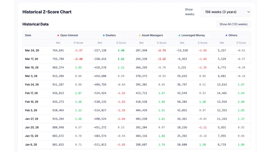Click the blue Dealers legend dot

(104, 35)
